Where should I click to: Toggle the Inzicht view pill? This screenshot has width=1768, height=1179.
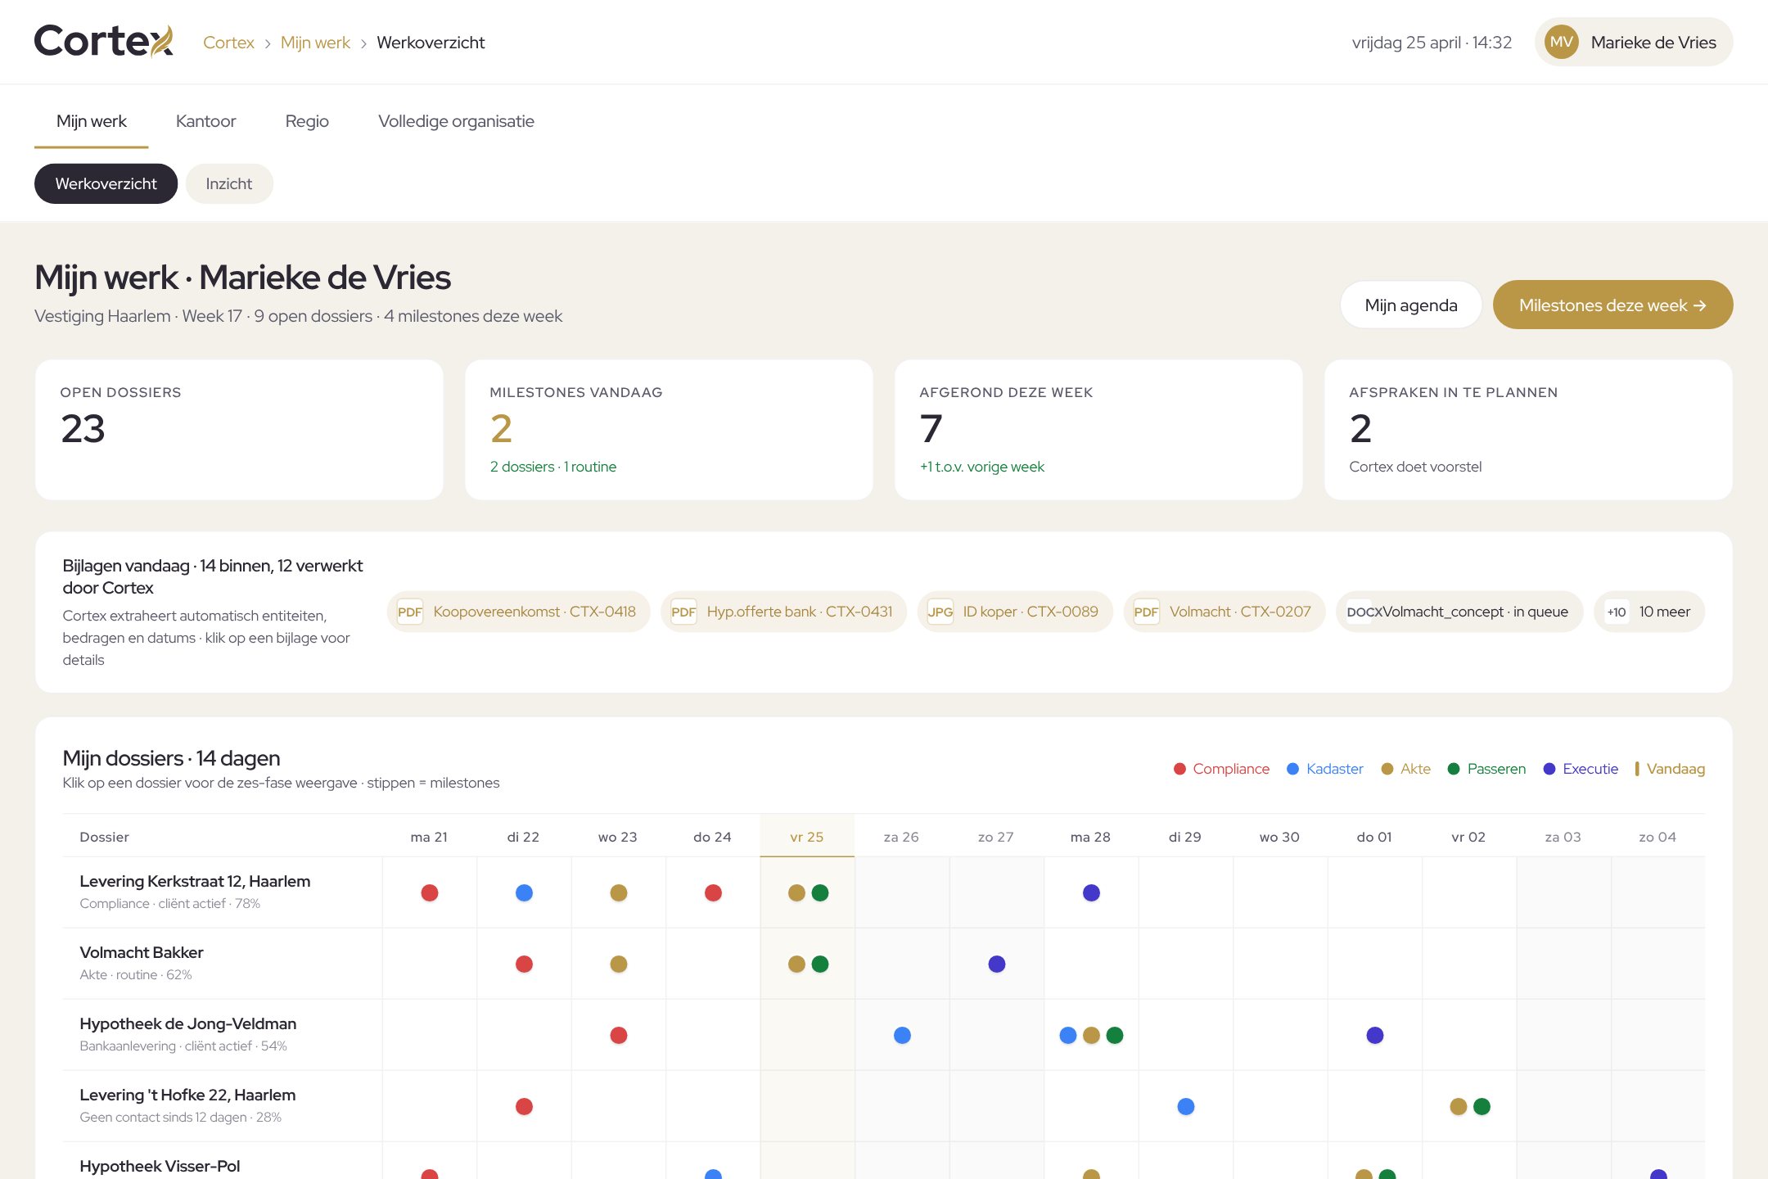(229, 183)
